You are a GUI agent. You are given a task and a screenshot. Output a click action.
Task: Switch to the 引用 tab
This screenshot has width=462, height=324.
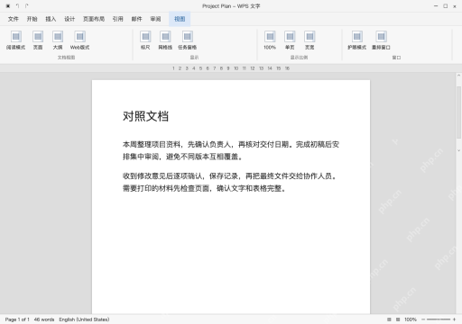tap(118, 19)
